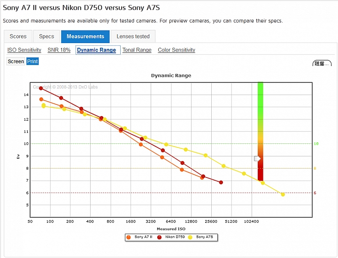This screenshot has width=338, height=258.
Task: Click Sony A7S yellow legend marker
Action: (x=190, y=237)
